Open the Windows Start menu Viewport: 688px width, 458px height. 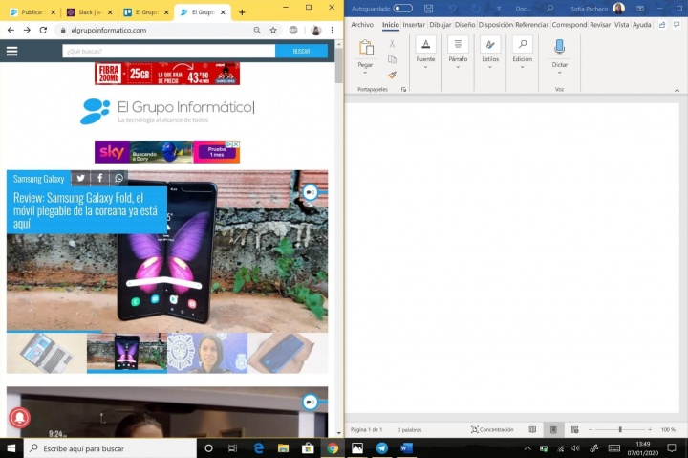pyautogui.click(x=11, y=447)
